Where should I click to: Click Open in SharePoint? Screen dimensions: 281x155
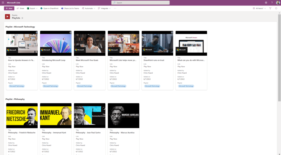[x=49, y=9]
